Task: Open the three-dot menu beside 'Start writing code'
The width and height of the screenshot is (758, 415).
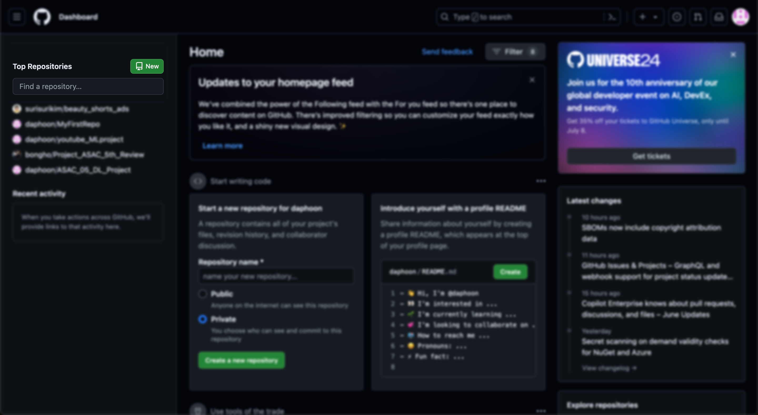Action: point(541,181)
